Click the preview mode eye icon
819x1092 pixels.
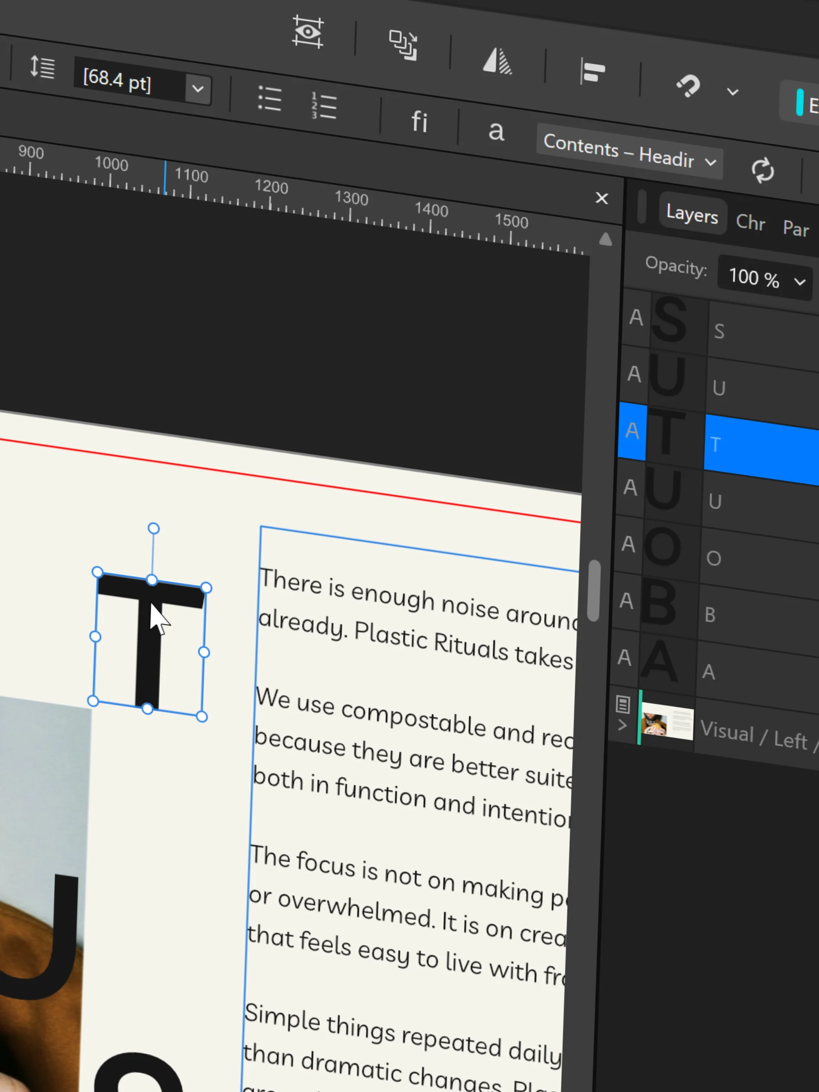(x=307, y=32)
